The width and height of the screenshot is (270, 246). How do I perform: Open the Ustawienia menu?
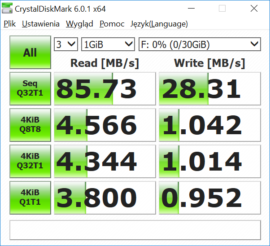(x=41, y=24)
